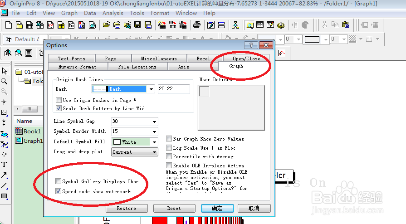Select the Screen Reader crosshair tool
The image size is (406, 224).
pos(4,102)
